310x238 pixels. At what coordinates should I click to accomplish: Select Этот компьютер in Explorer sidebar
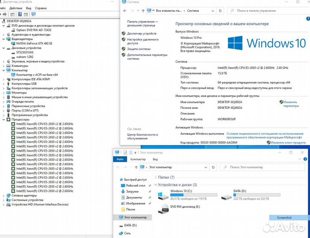[132, 217]
